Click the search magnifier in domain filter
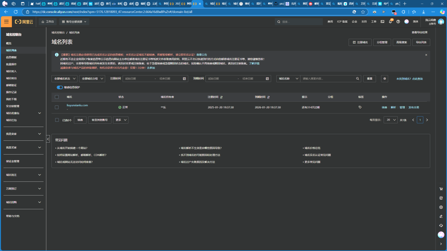This screenshot has height=251, width=447. pyautogui.click(x=358, y=79)
